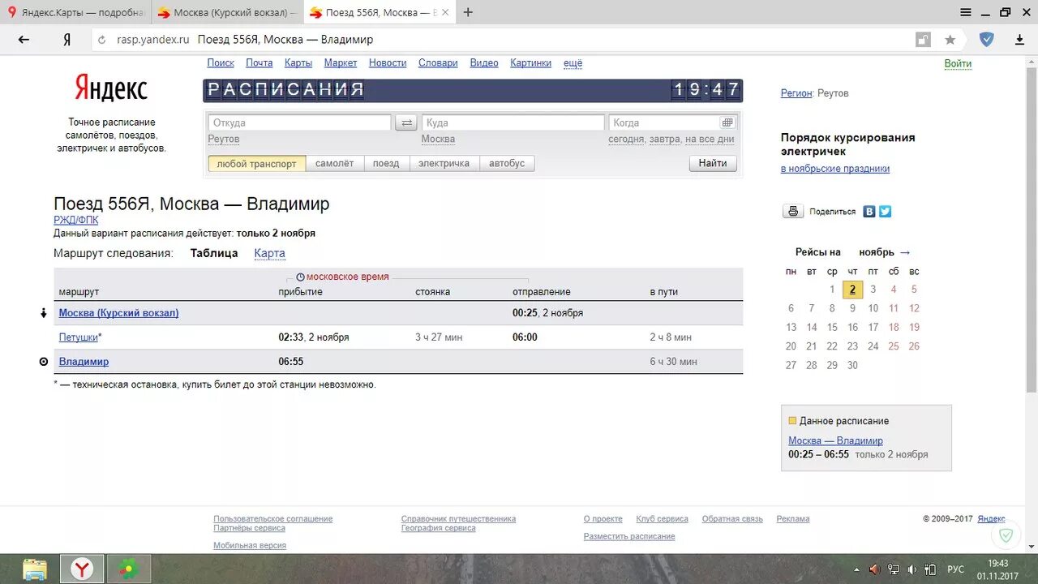Switch to Москва (Курский вокзал) tab

click(228, 12)
